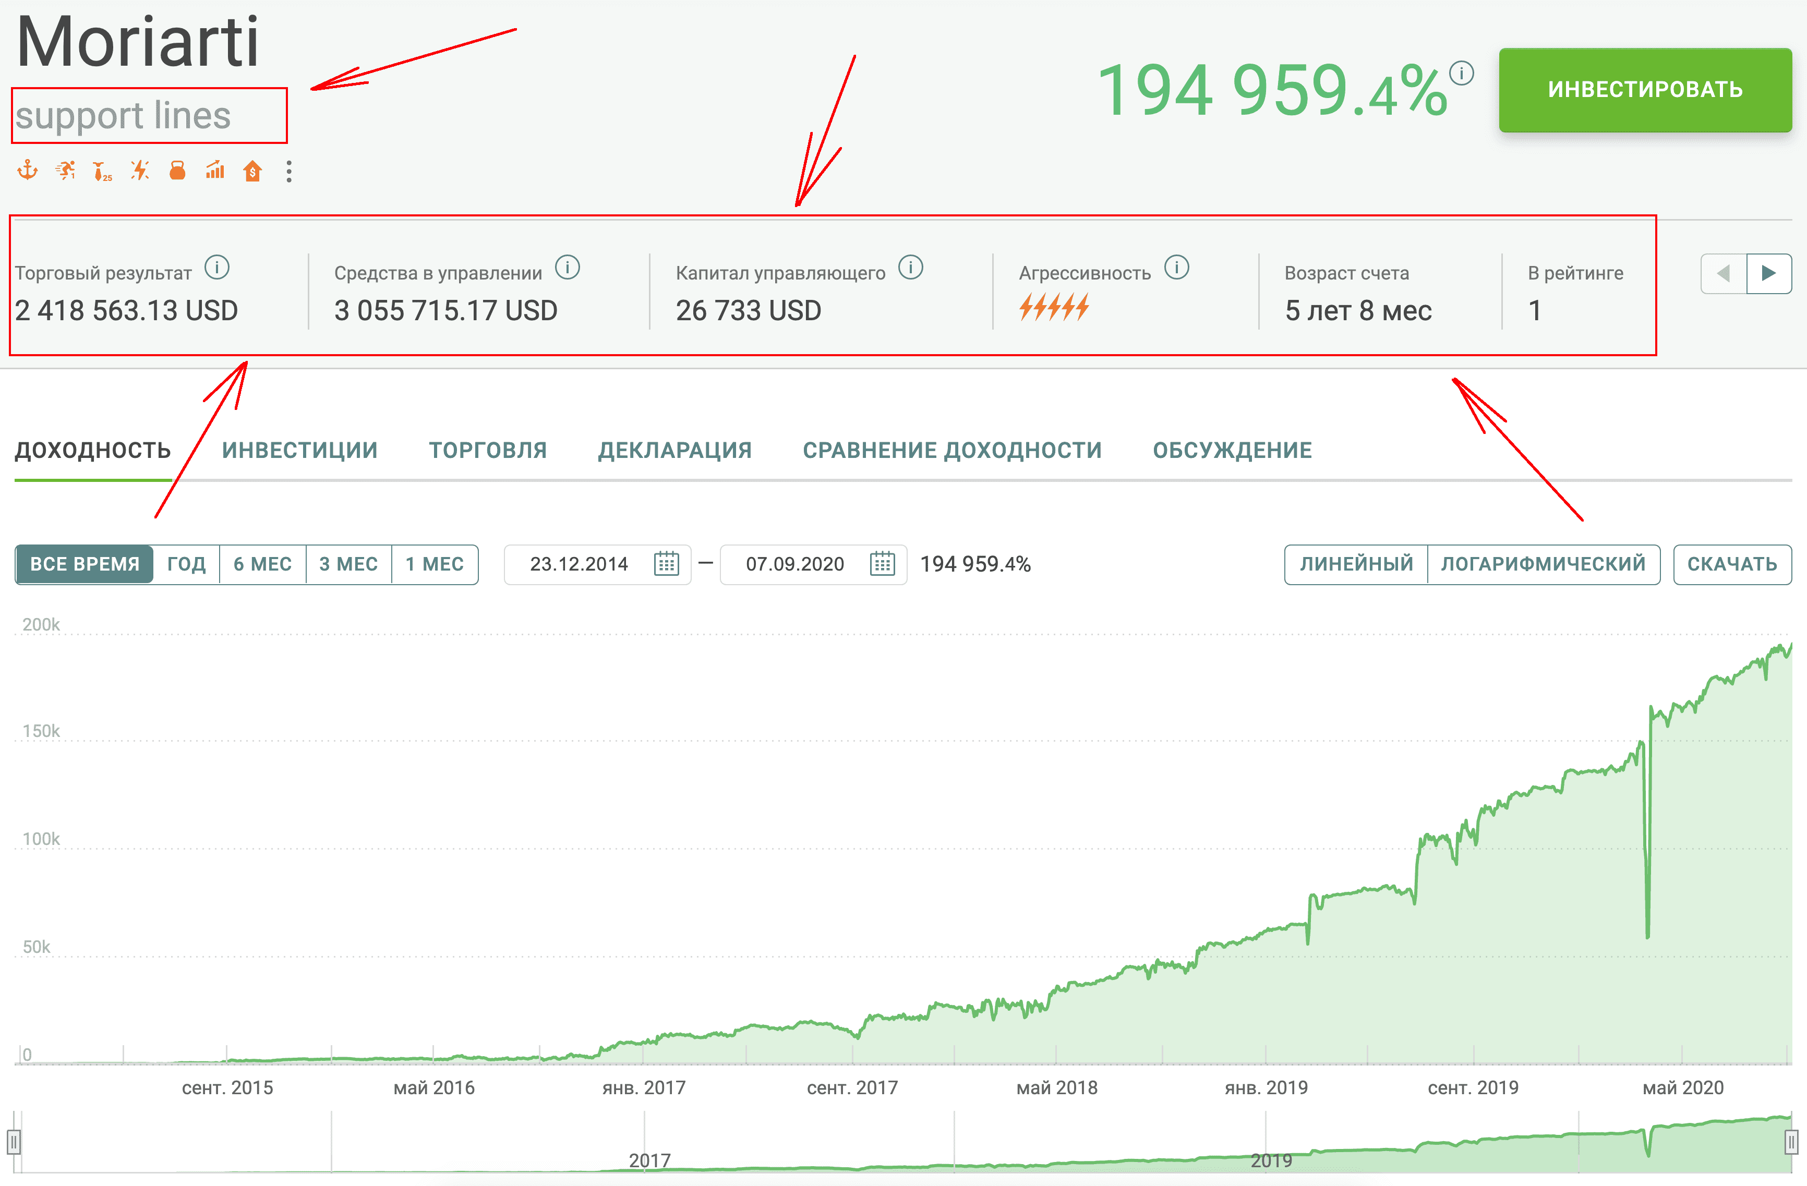Click the house with dollar badge
The height and width of the screenshot is (1186, 1807).
tap(252, 171)
